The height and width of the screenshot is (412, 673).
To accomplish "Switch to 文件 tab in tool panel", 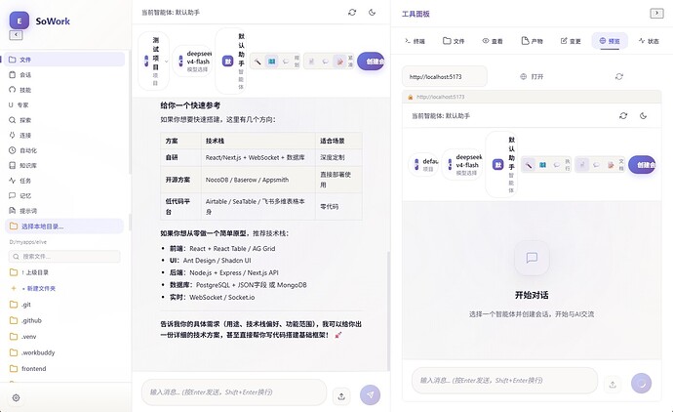I will point(454,41).
